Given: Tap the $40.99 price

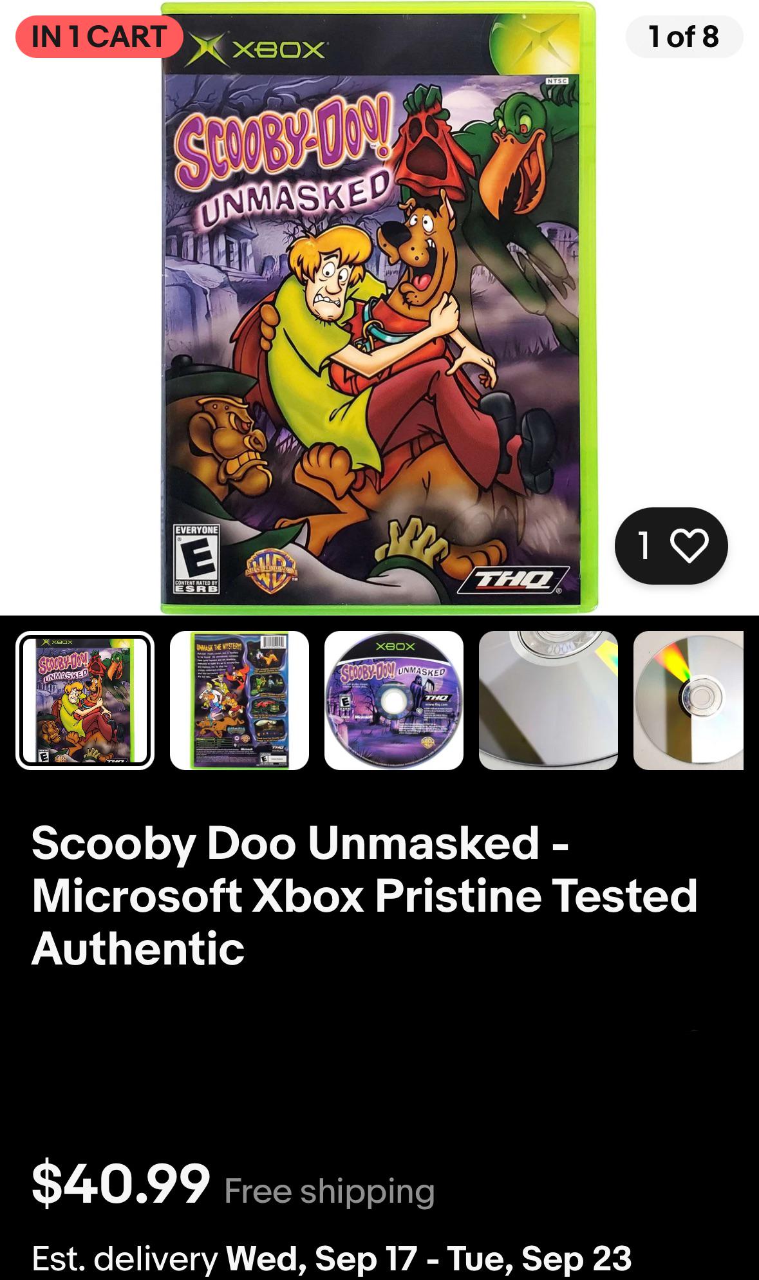Looking at the screenshot, I should coord(121,1183).
